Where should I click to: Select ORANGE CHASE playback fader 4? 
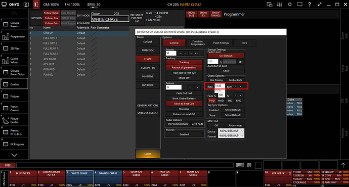[x=108, y=178]
